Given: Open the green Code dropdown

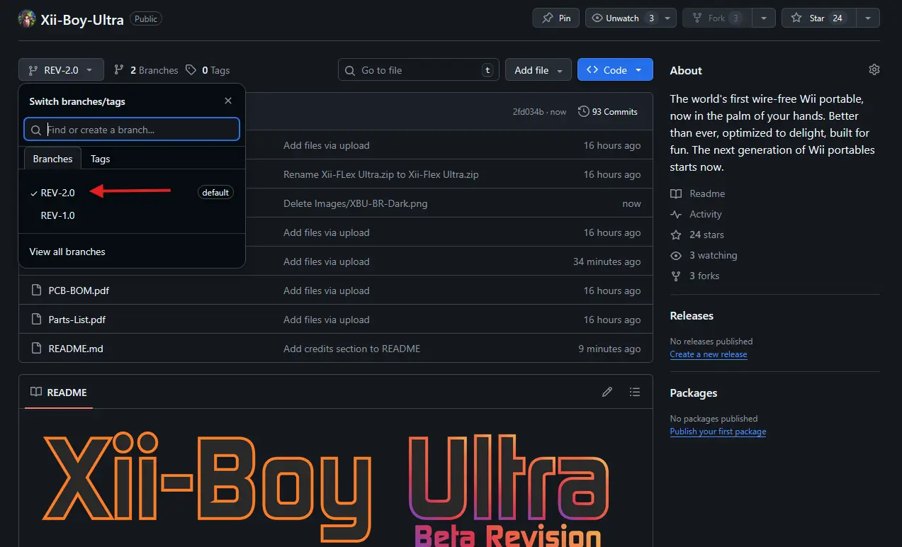Looking at the screenshot, I should [615, 70].
